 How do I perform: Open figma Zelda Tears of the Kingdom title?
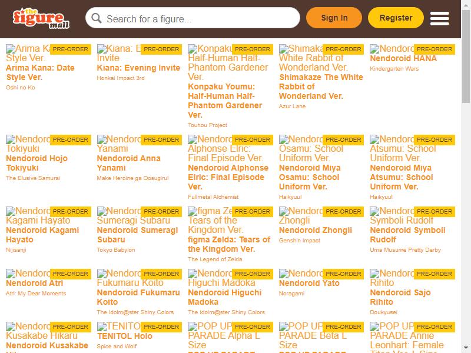coord(229,244)
